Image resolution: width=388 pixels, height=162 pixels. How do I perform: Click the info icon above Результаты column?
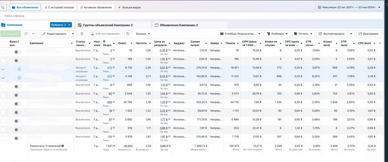(104, 41)
